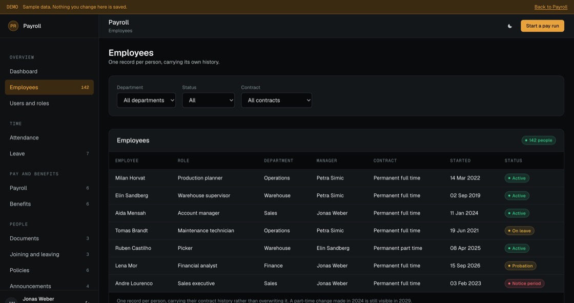Click the DEPARTMENT column header
Screen dimensions: 574x303
[279, 160]
